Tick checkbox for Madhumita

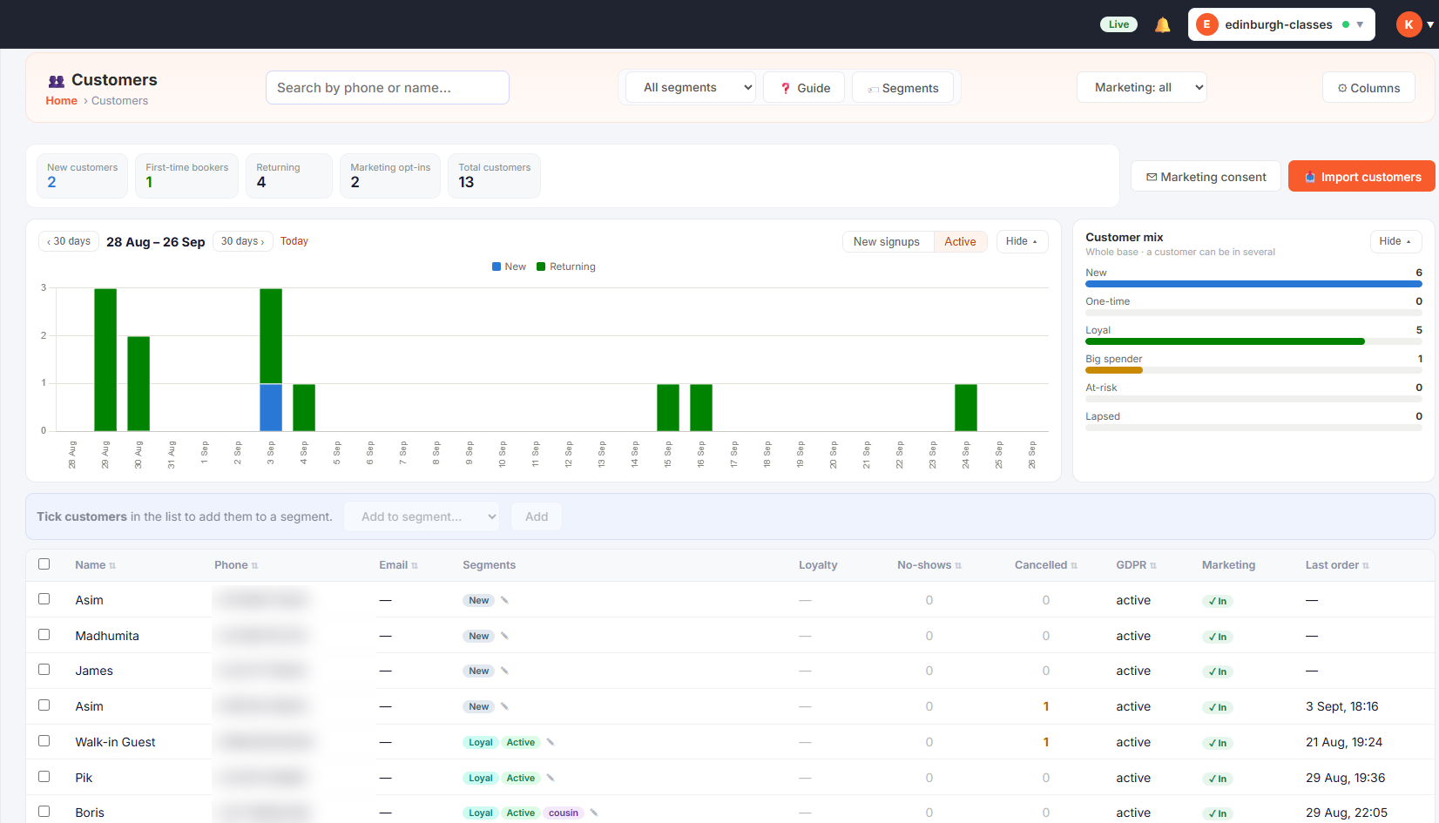pos(44,635)
